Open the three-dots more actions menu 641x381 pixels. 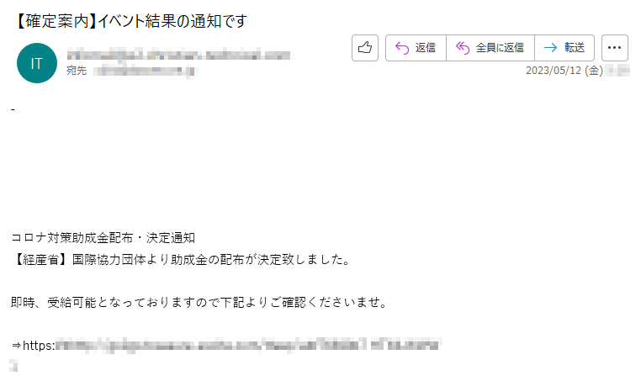(614, 48)
